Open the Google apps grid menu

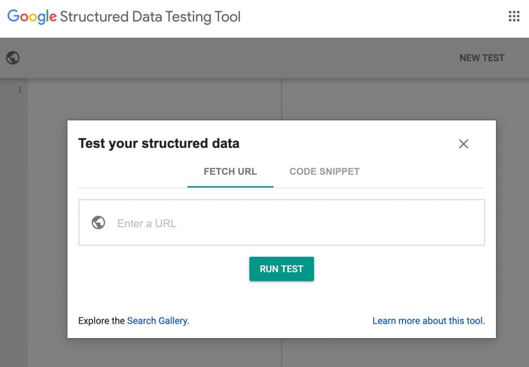click(514, 16)
